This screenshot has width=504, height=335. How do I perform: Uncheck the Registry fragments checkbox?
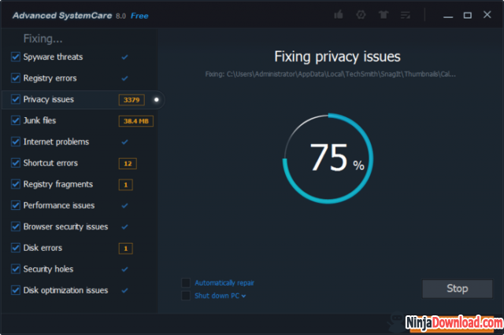[x=16, y=184]
